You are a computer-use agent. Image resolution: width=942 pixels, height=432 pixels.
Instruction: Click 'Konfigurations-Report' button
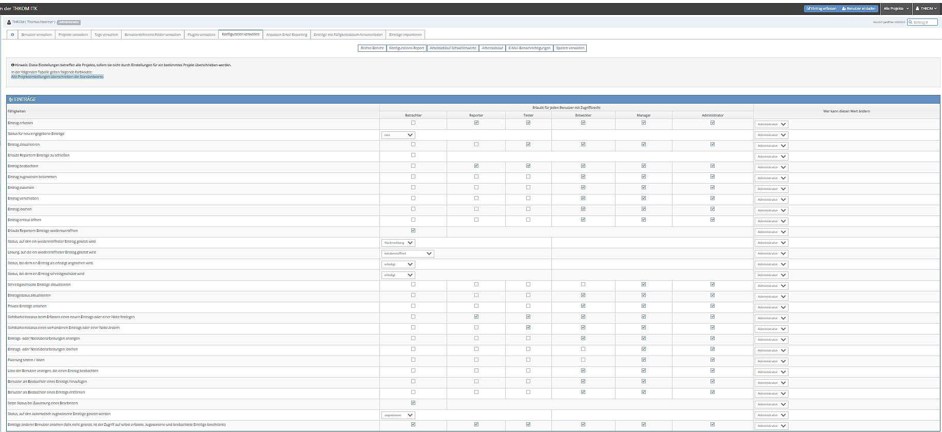coord(407,48)
